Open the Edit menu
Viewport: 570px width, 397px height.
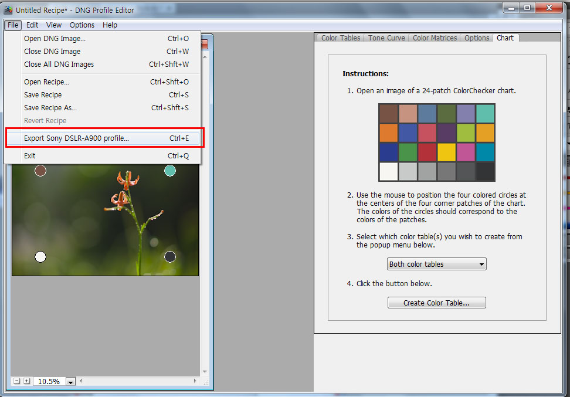(x=32, y=25)
